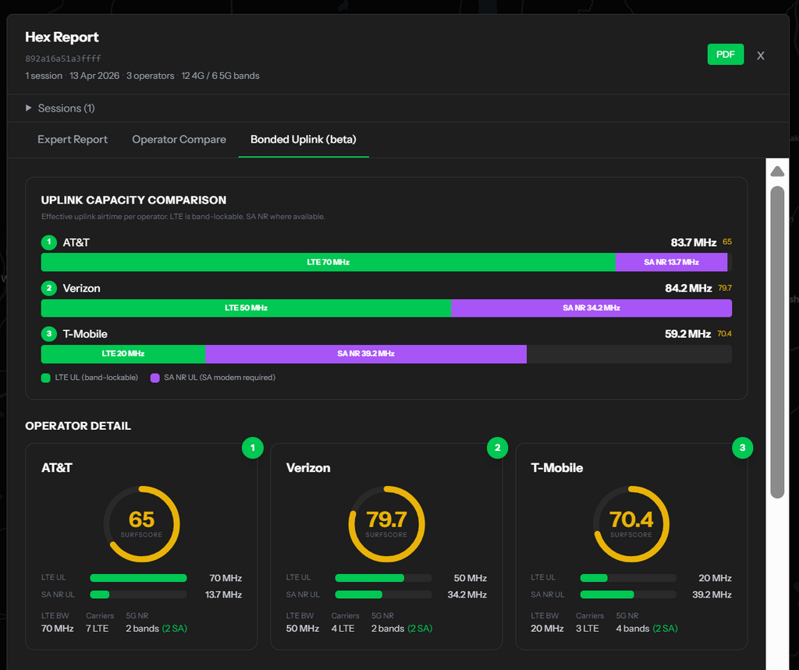Viewport: 799px width, 670px height.
Task: Click the Verizon card's number 2 badge
Action: point(497,448)
